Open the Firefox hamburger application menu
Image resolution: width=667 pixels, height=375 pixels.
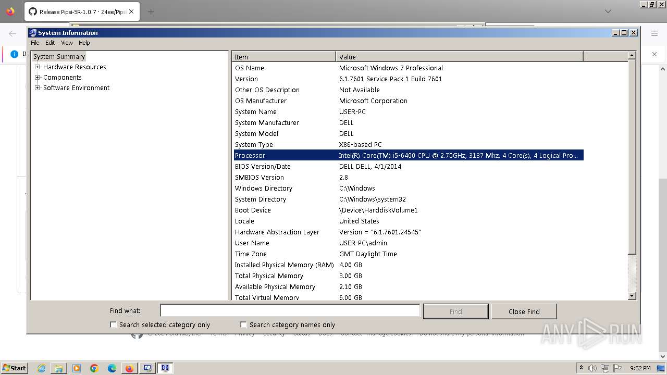point(654,33)
